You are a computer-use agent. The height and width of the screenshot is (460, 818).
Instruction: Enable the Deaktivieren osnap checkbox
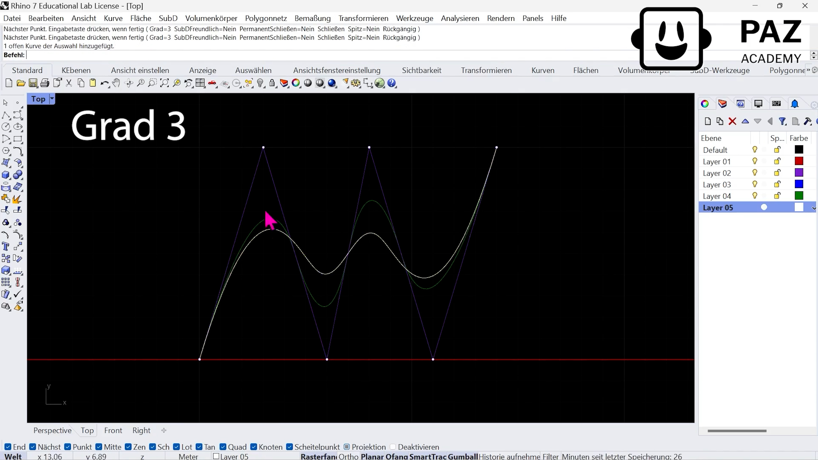393,447
